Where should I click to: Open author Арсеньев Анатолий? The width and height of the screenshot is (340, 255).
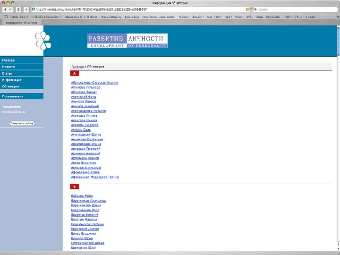[85, 153]
